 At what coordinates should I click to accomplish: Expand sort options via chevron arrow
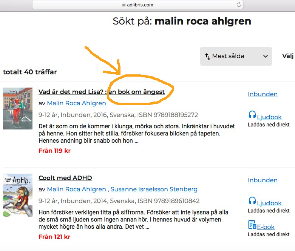266,56
